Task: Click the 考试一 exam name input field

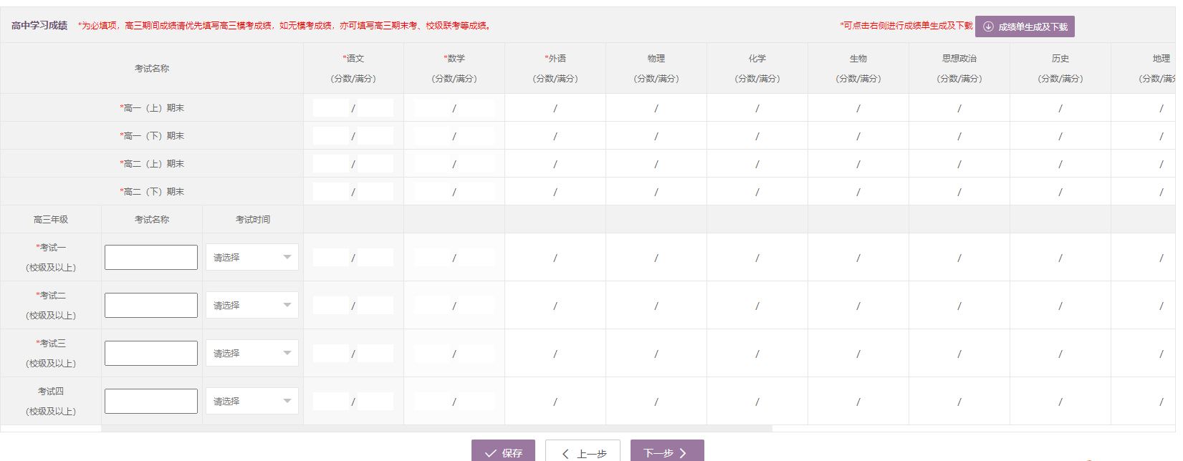Action: (x=151, y=258)
